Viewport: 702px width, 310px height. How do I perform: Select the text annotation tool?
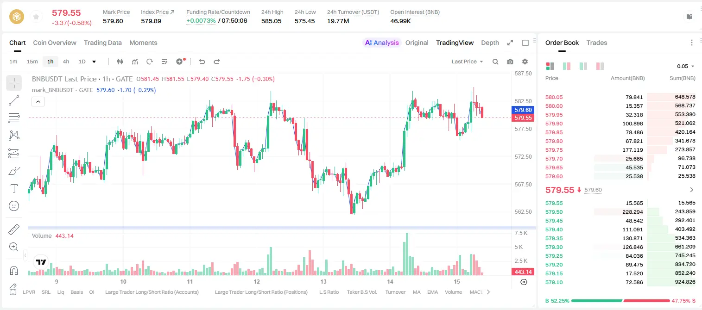(14, 188)
